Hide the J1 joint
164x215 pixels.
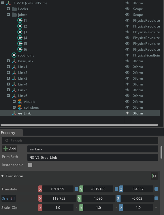[x=127, y=21]
